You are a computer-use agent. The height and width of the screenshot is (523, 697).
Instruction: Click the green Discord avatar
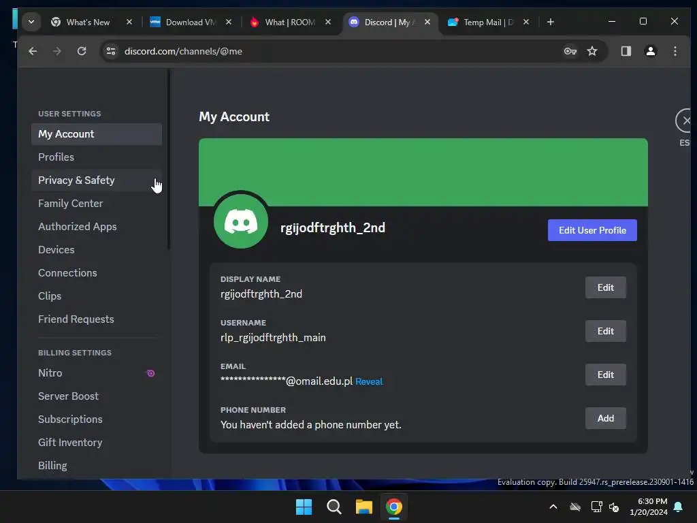[x=241, y=221]
